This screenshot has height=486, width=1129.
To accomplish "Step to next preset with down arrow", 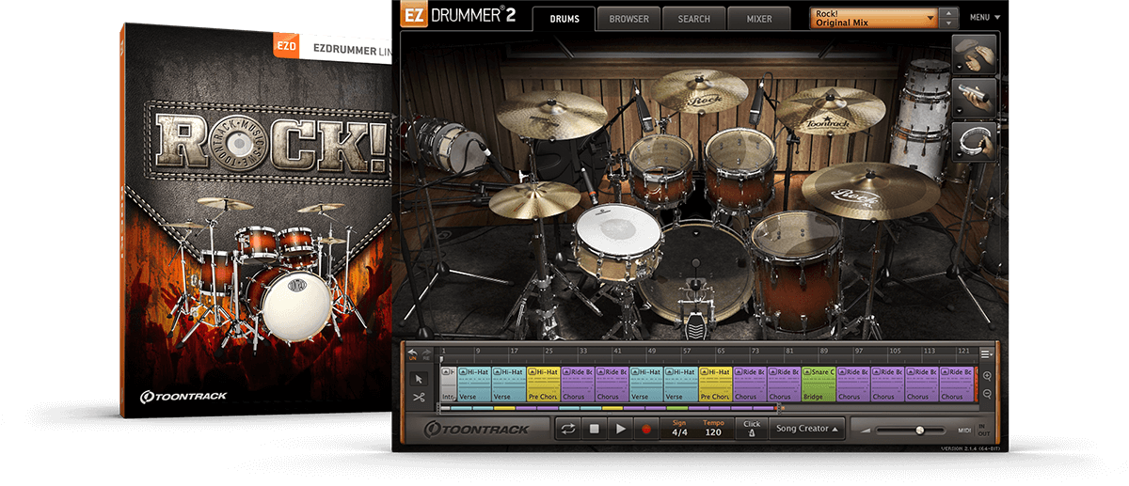I will (x=950, y=23).
